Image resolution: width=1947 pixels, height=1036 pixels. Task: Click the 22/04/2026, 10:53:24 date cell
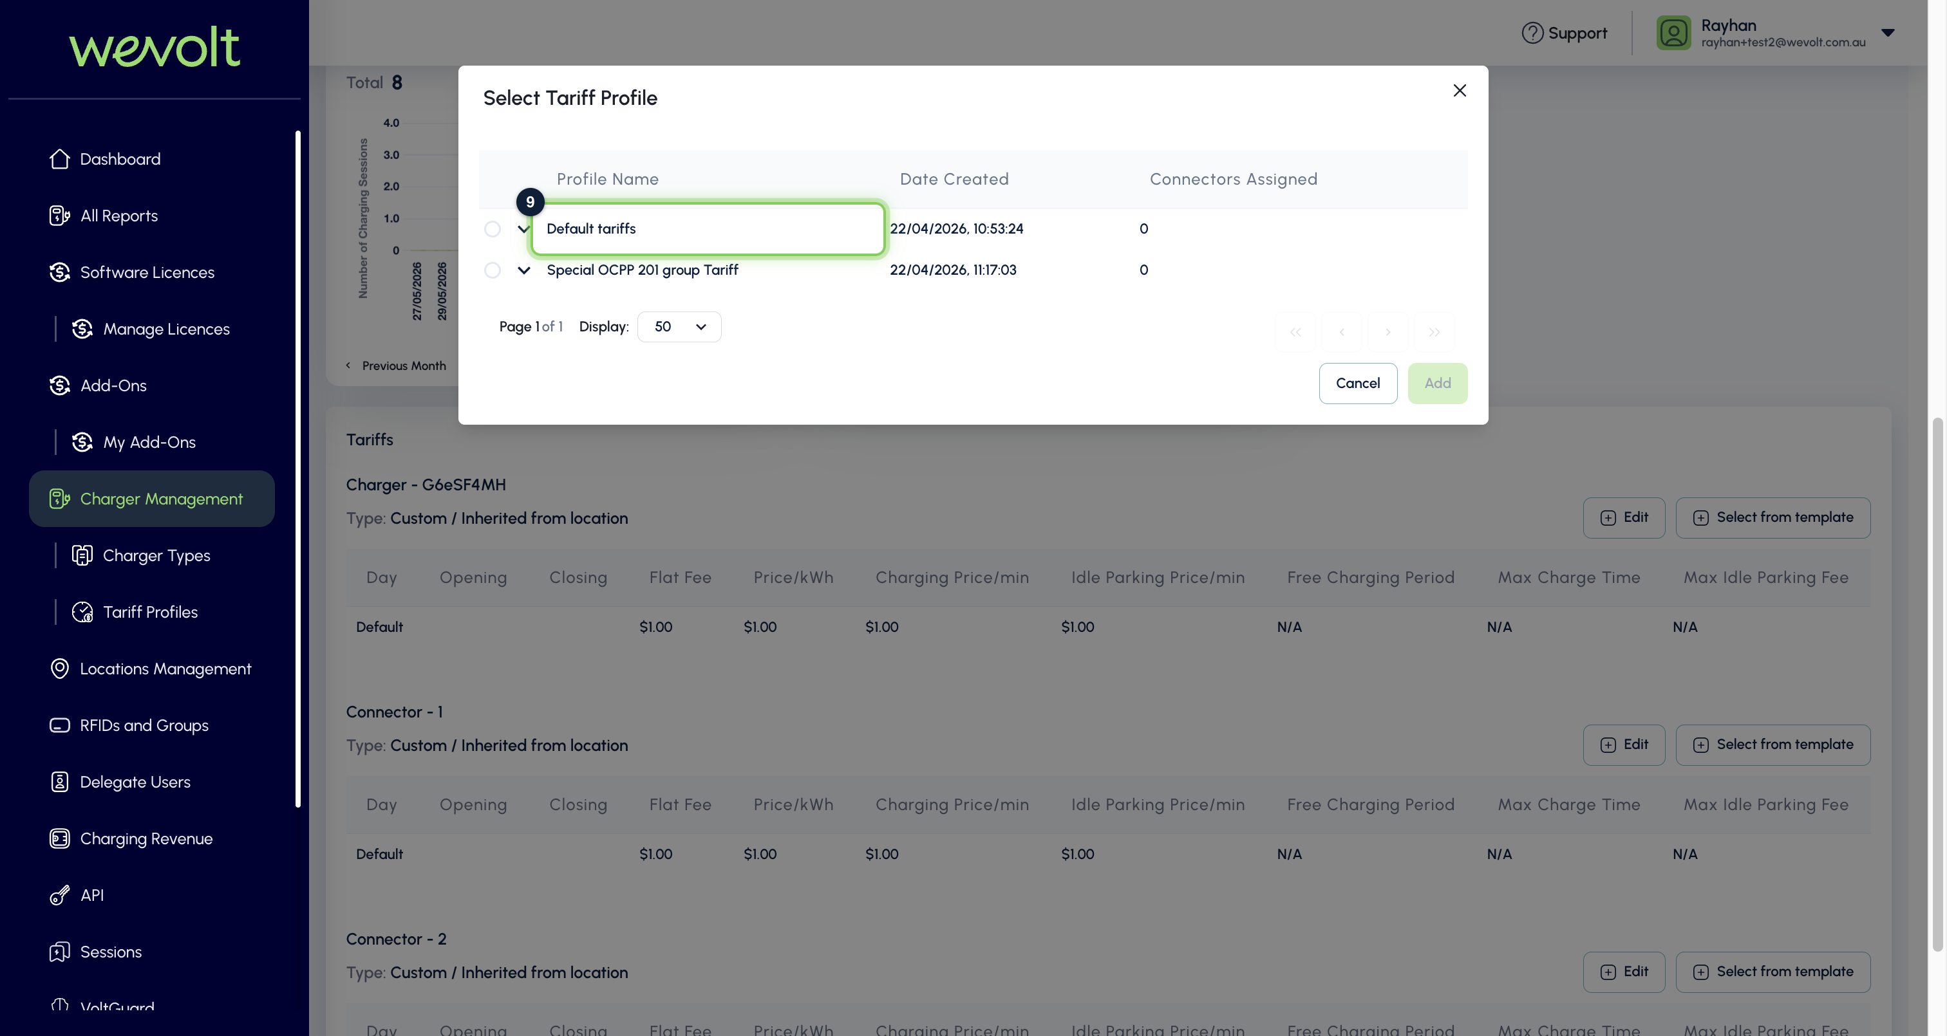(956, 229)
